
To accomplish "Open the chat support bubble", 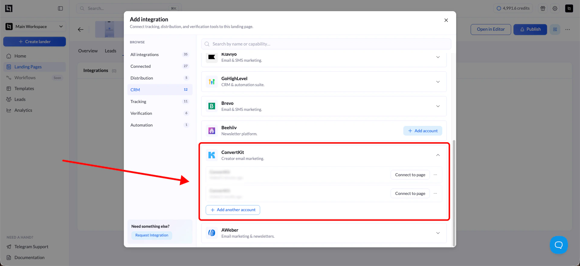I will coord(559,245).
